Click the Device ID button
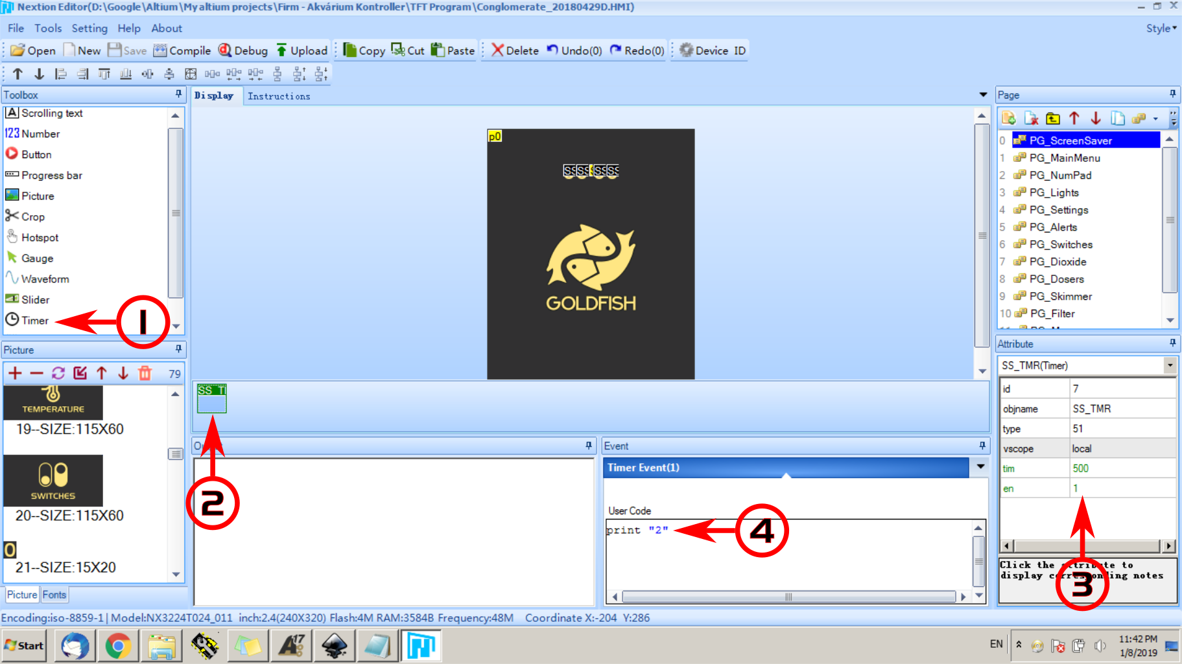Image resolution: width=1182 pixels, height=664 pixels. pos(709,50)
